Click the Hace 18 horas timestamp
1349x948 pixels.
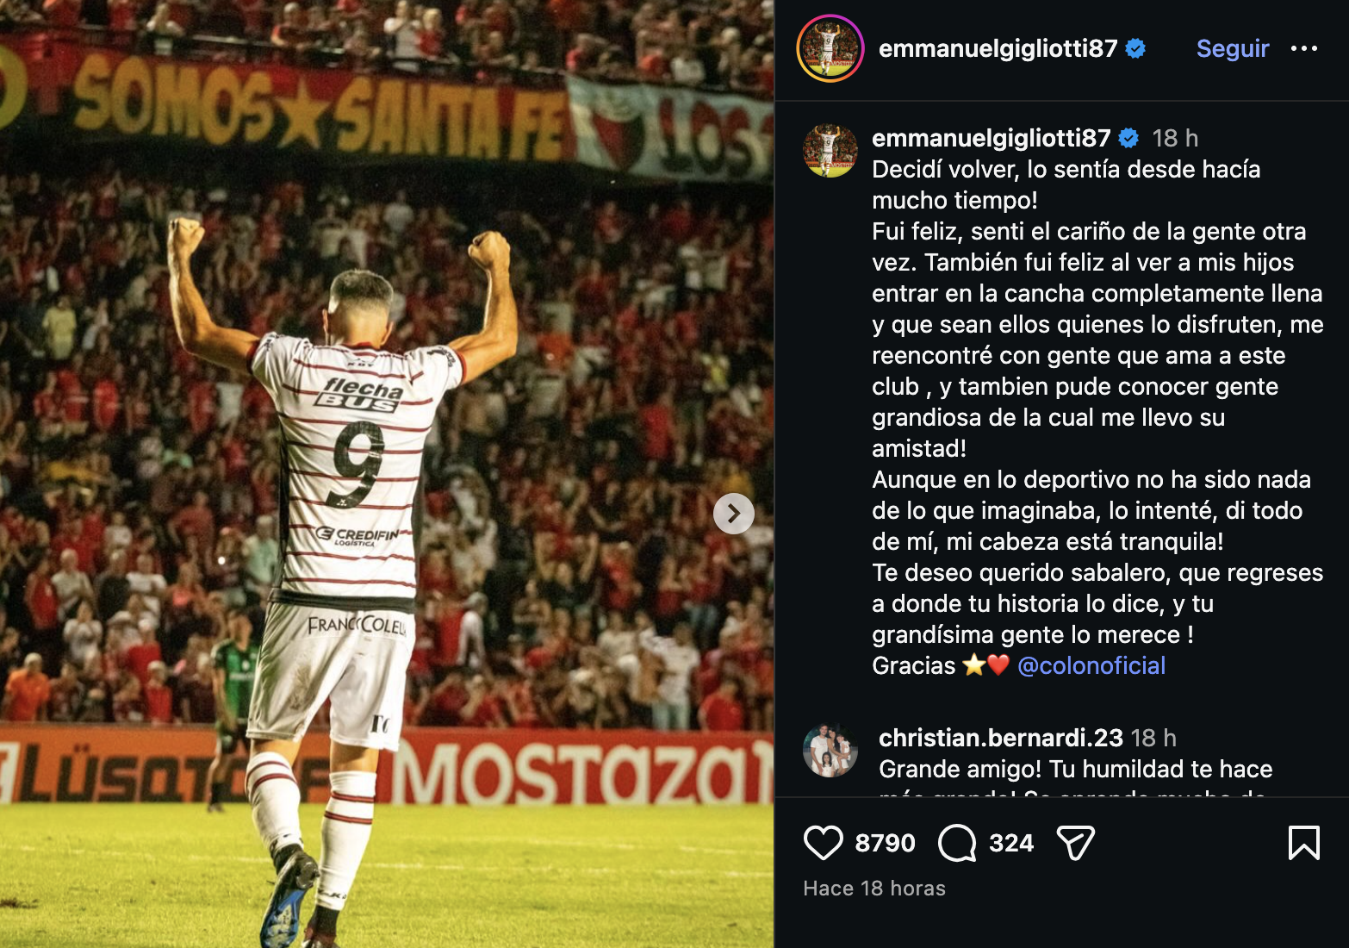point(874,889)
